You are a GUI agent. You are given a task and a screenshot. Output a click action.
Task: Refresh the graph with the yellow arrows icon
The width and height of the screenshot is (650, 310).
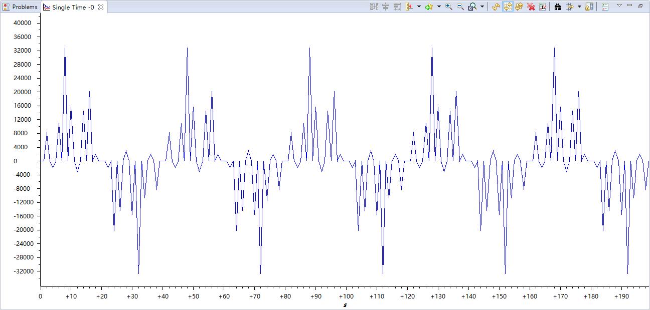495,7
